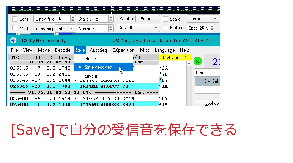The height and width of the screenshot is (163, 293).
Task: Open the View menu
Action: 28,50
